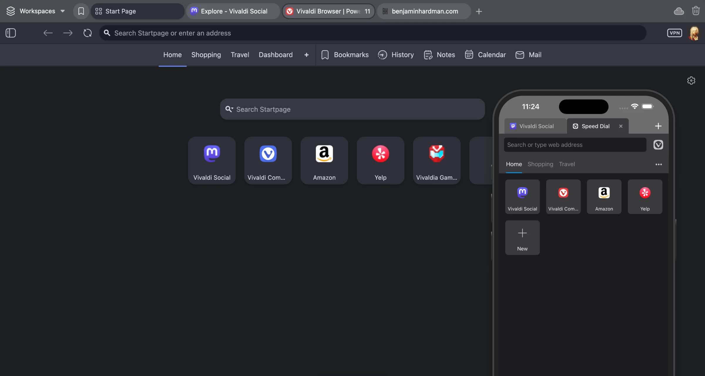The height and width of the screenshot is (376, 705).
Task: Open the search engine dropdown in Startpage field
Action: click(229, 109)
